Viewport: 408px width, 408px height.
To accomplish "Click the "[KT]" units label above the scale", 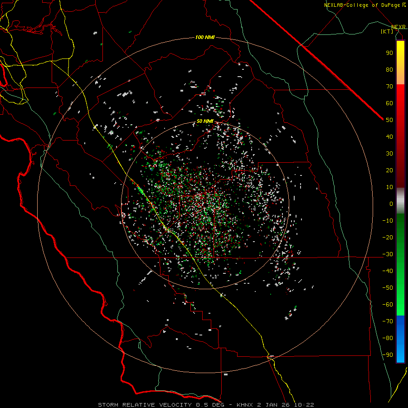I will click(x=387, y=31).
